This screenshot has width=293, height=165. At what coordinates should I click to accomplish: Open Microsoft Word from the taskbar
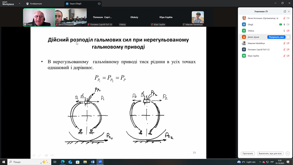tap(93, 162)
